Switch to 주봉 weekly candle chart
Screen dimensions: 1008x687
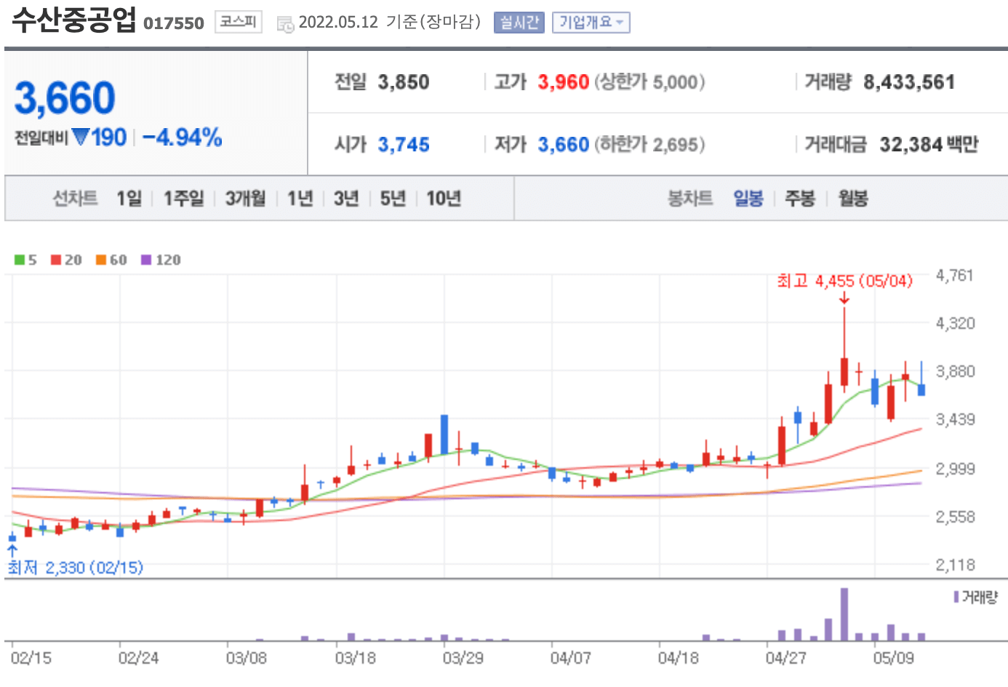click(800, 198)
